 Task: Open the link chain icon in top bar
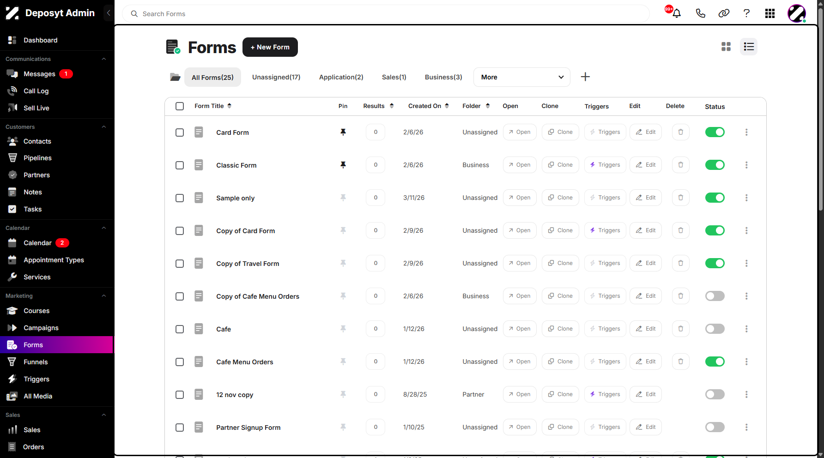(x=724, y=13)
